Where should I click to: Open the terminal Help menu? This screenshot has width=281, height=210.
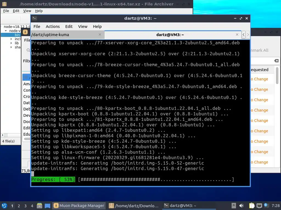point(97,27)
